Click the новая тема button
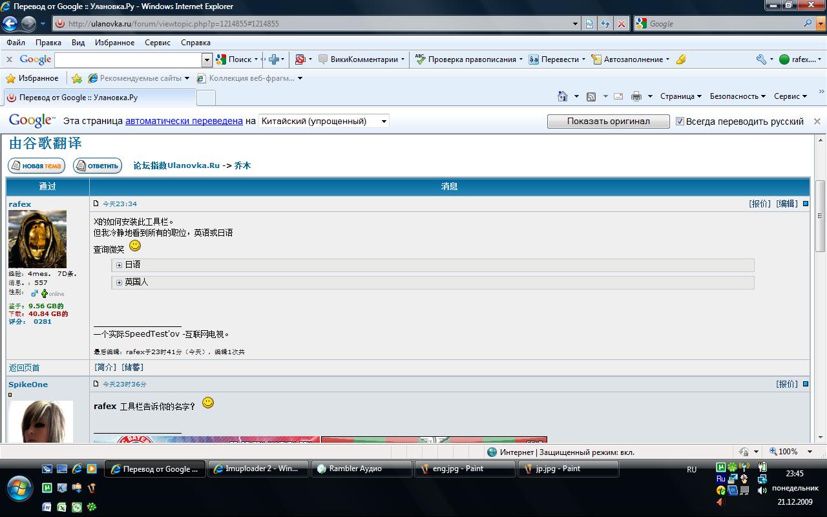 coord(37,165)
